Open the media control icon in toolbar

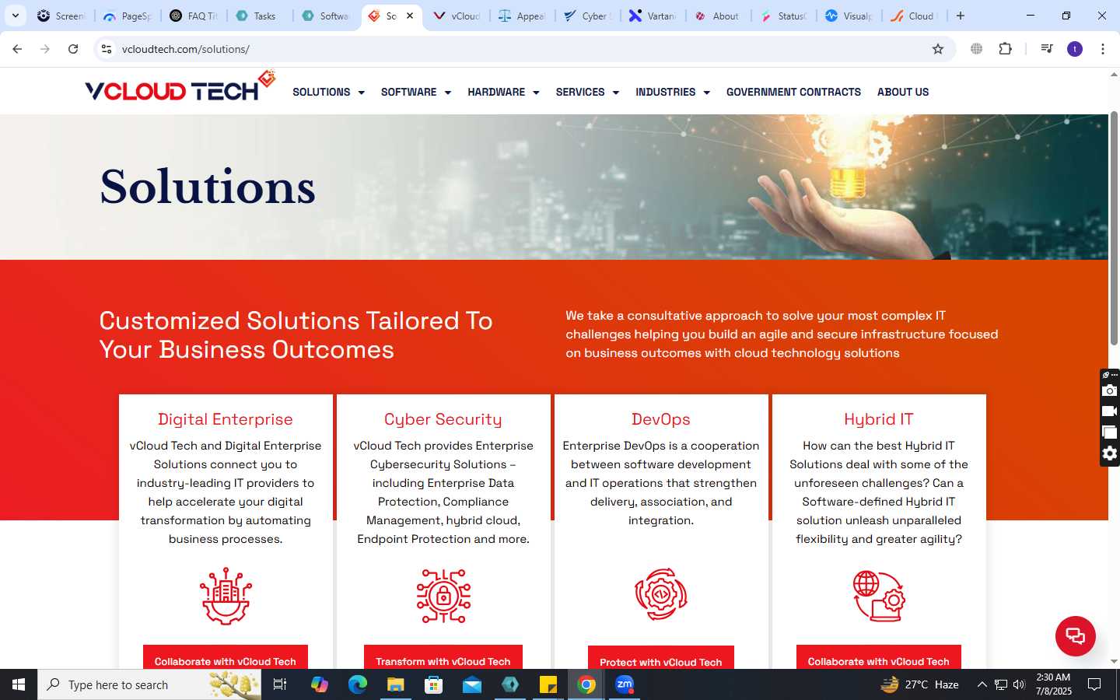tap(1047, 49)
